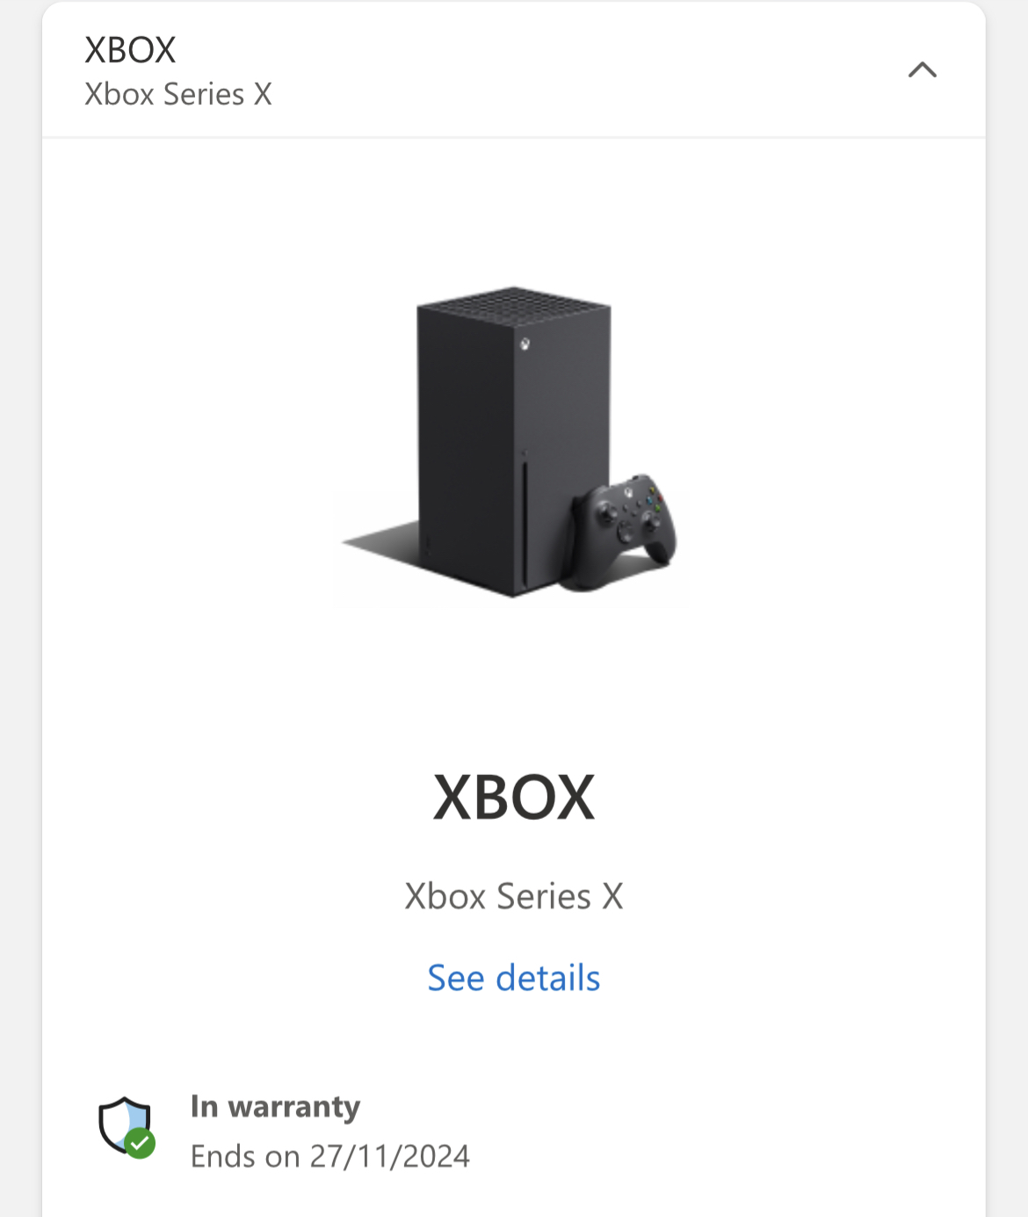Click the shield next to In warranty status
1028x1217 pixels.
pyautogui.click(x=124, y=1129)
